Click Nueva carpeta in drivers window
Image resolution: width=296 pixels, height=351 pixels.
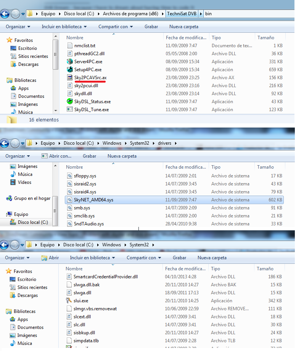click(x=122, y=156)
